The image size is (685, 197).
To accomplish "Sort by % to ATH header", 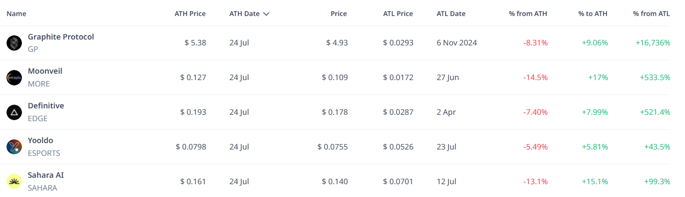I will coord(593,14).
